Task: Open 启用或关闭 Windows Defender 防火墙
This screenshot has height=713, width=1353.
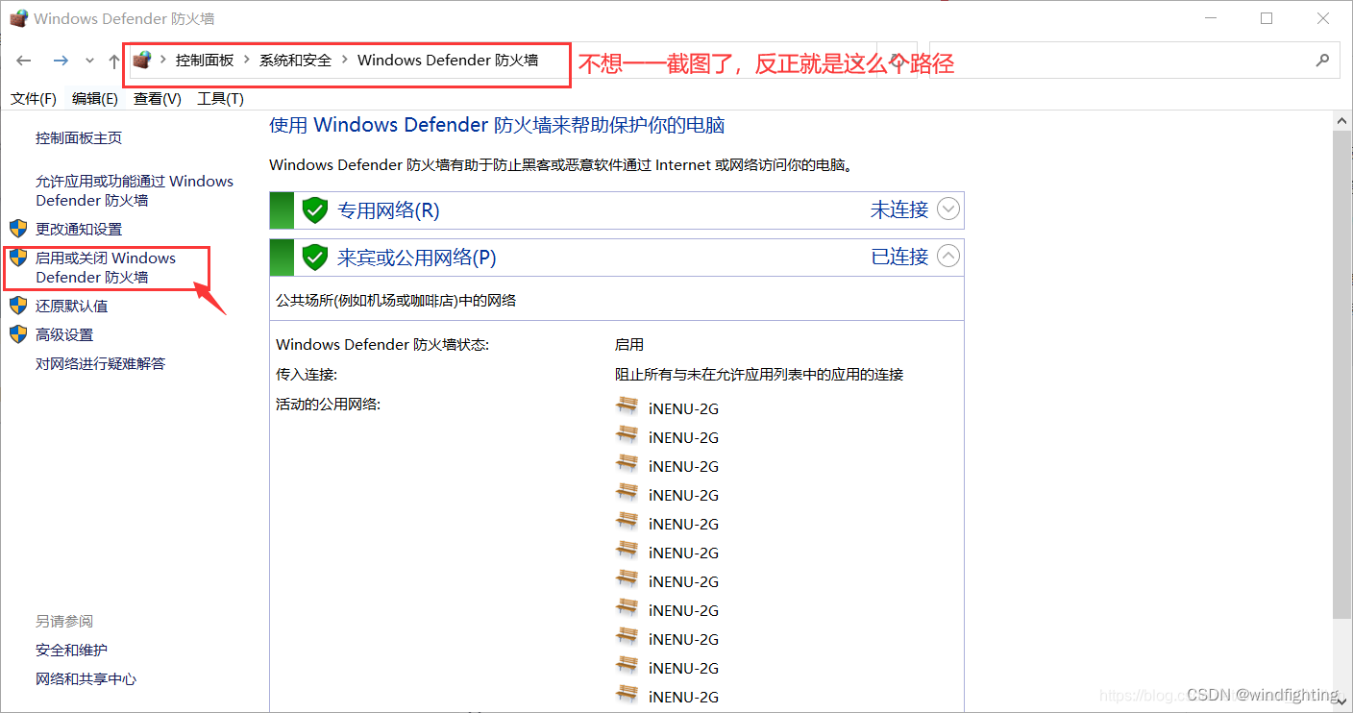Action: (x=106, y=267)
